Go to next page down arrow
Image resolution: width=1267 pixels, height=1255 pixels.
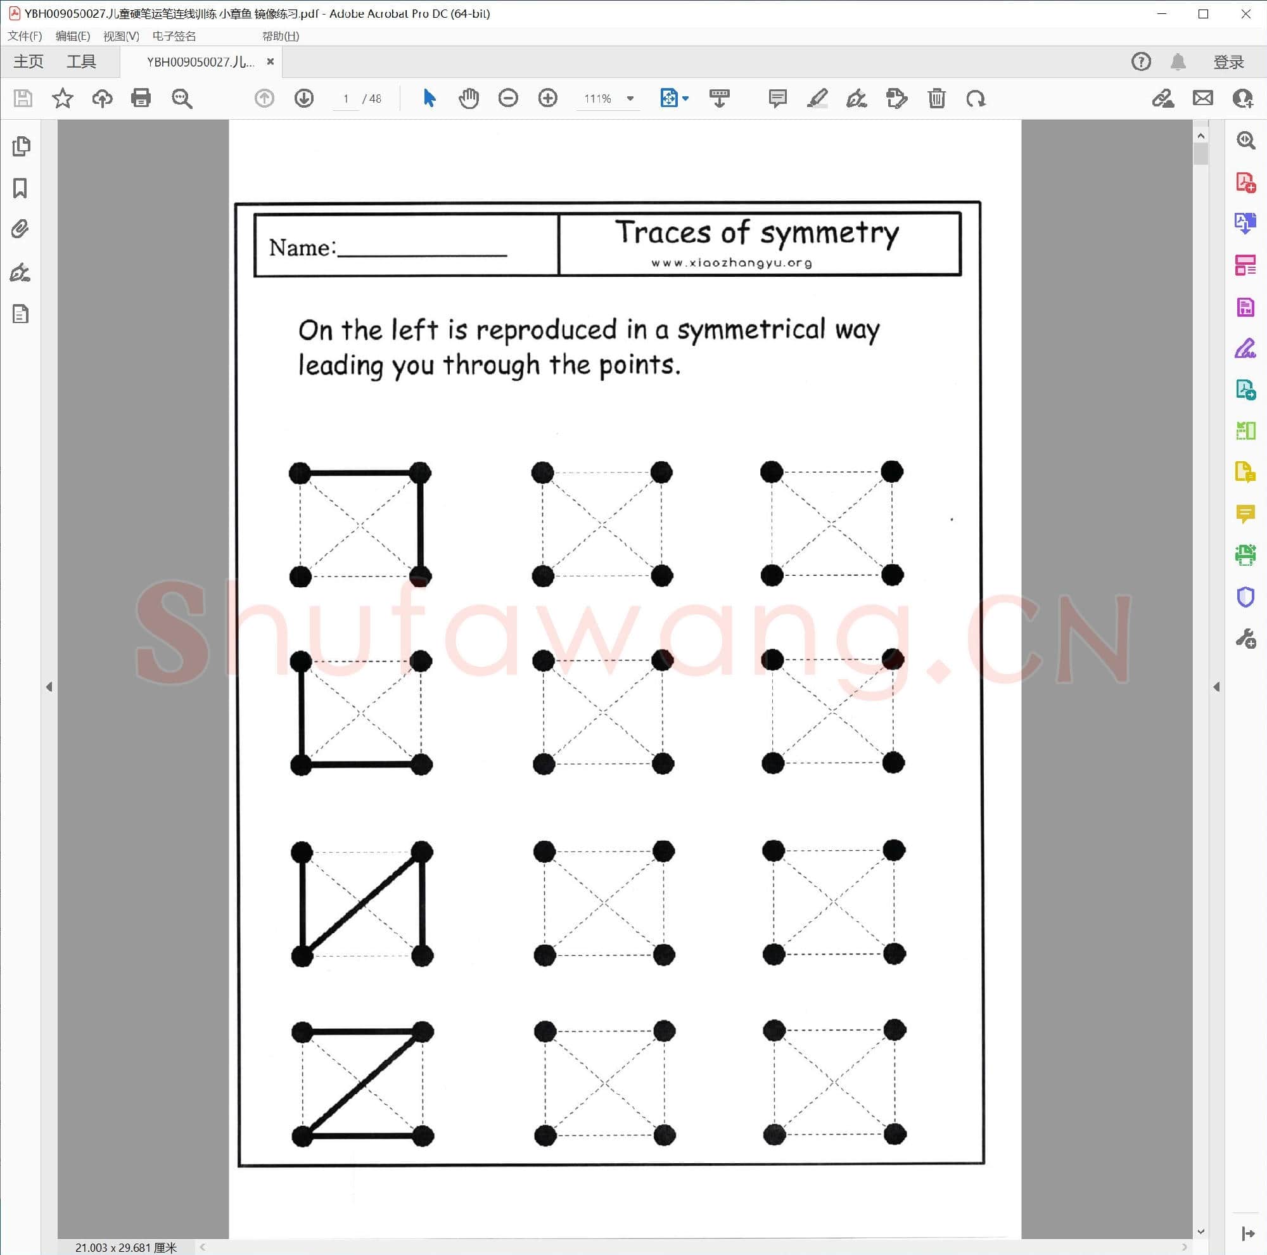(x=303, y=98)
